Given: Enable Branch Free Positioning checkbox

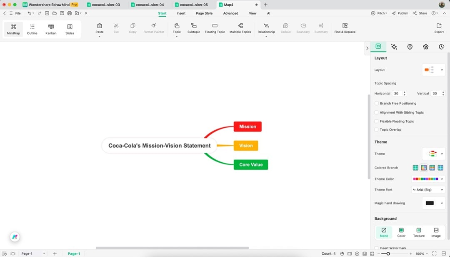Looking at the screenshot, I should coord(377,103).
